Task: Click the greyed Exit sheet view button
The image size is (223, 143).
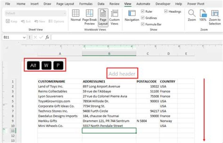Action: (x=26, y=21)
